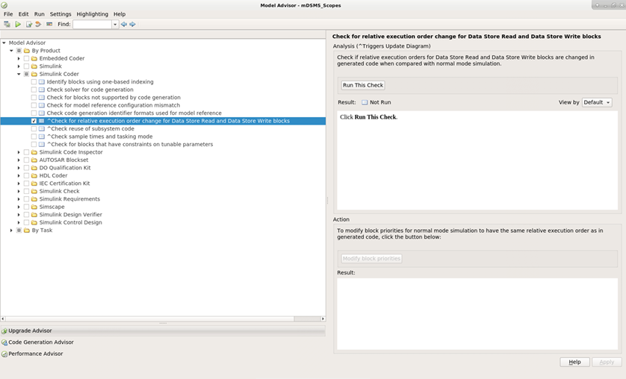The width and height of the screenshot is (626, 379).
Task: Click the toolbar icon left of Find
Action: tap(49, 25)
